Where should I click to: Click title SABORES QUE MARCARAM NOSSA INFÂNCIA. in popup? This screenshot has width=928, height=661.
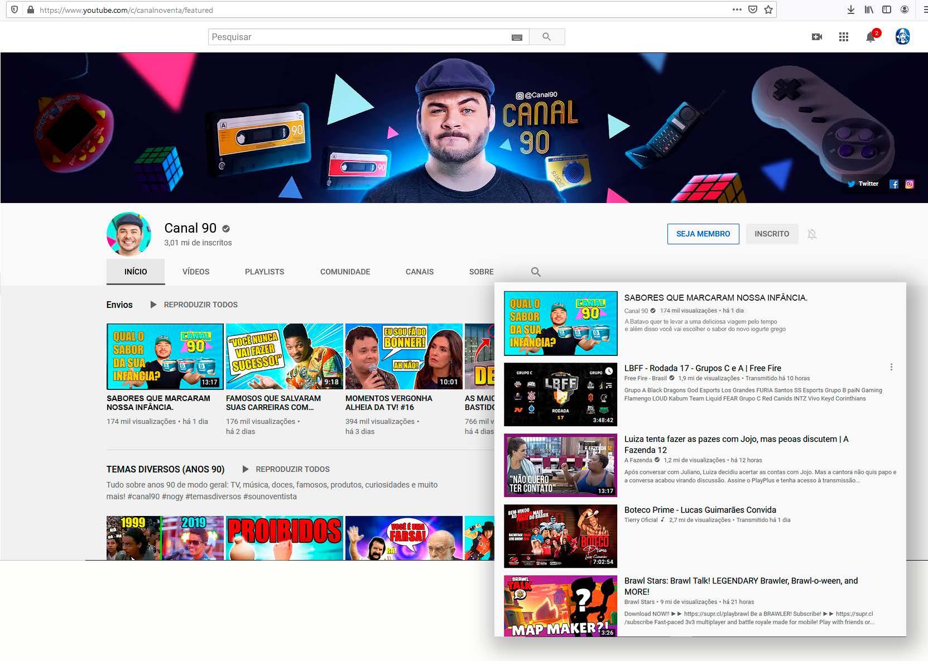716,298
